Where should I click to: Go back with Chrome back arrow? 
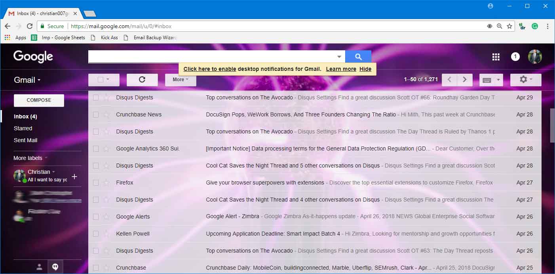tap(7, 26)
